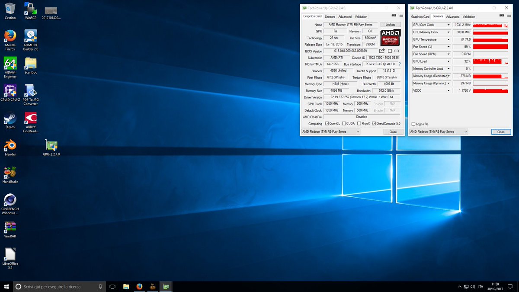
Task: Switch to Advanced tab in left GPU-Z window
Action: pos(345,17)
